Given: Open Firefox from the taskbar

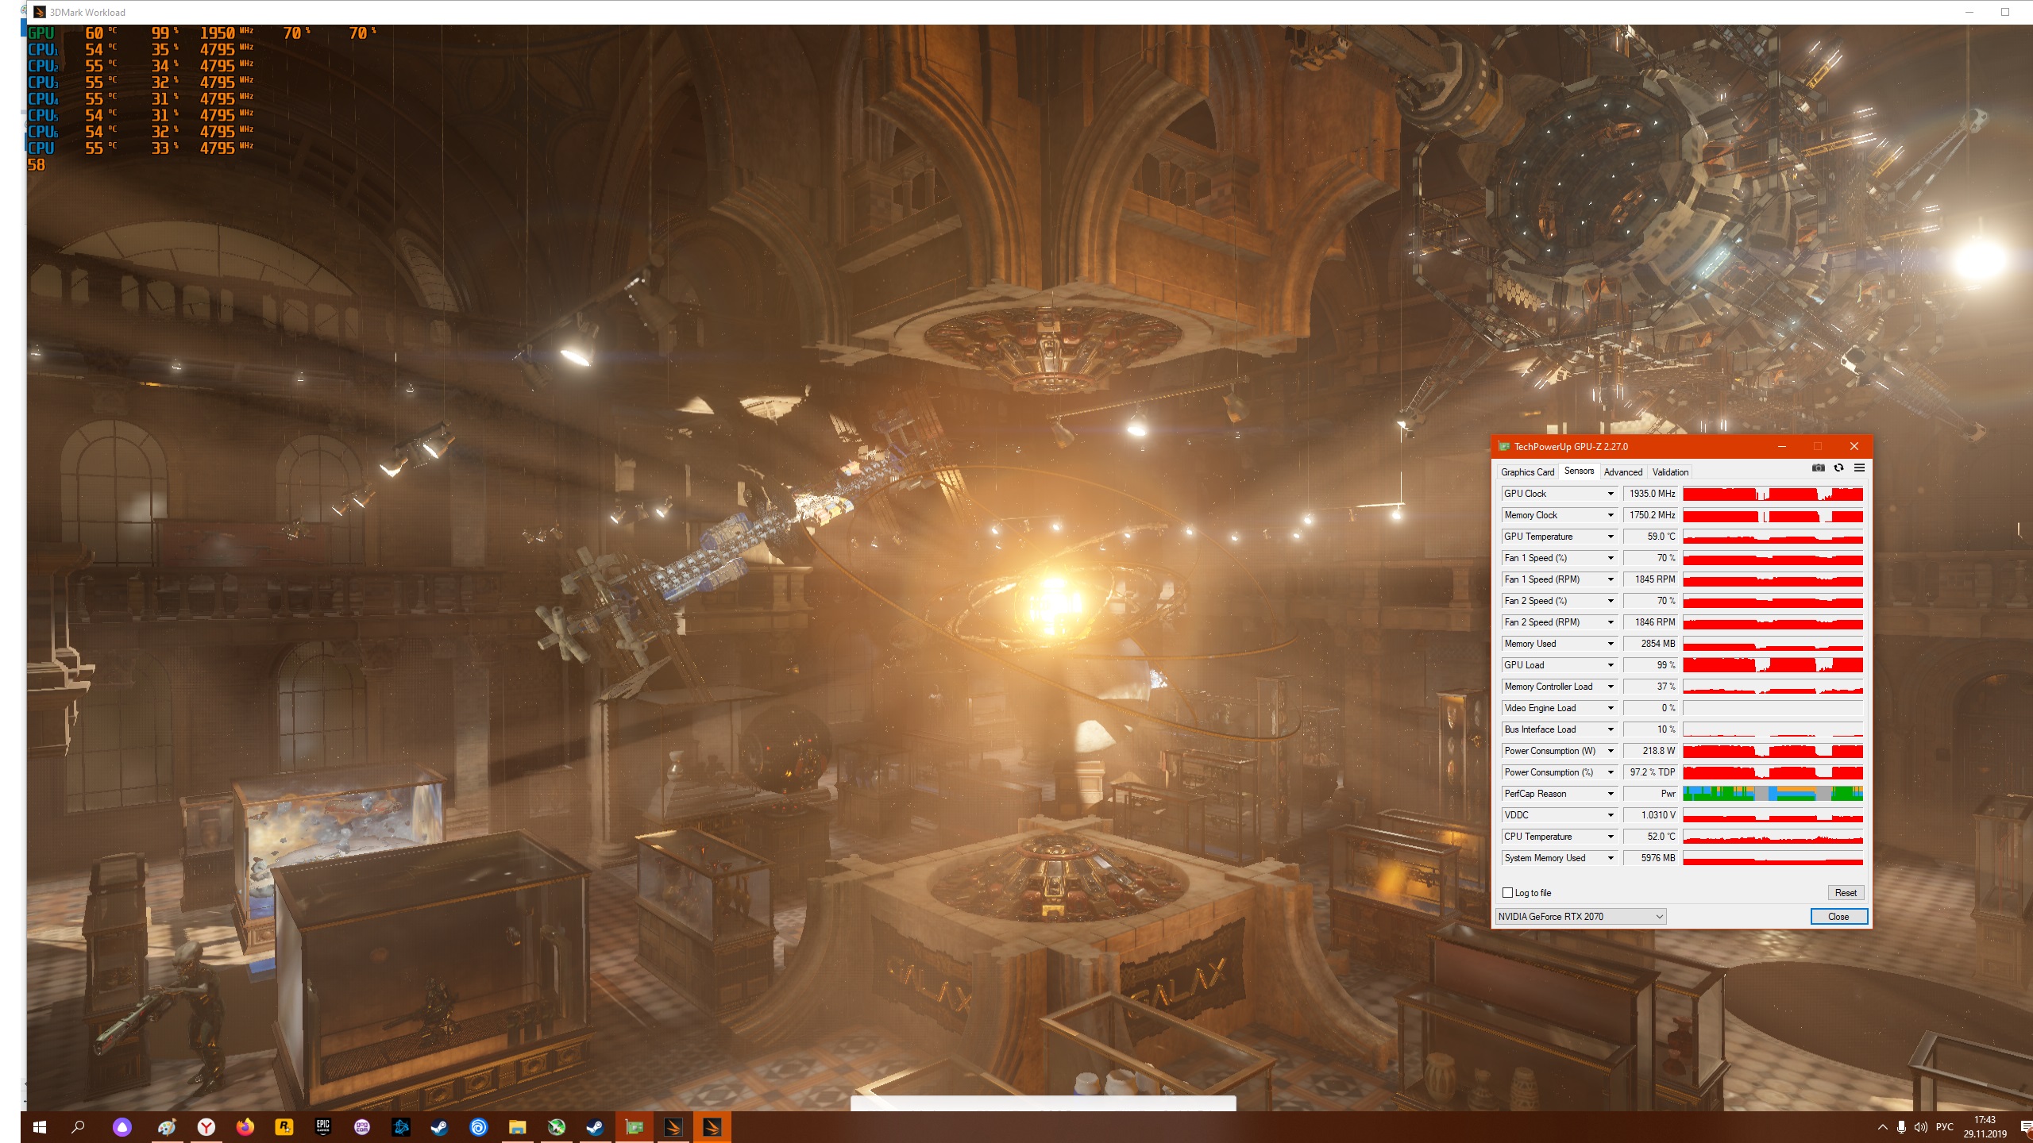Looking at the screenshot, I should click(245, 1126).
